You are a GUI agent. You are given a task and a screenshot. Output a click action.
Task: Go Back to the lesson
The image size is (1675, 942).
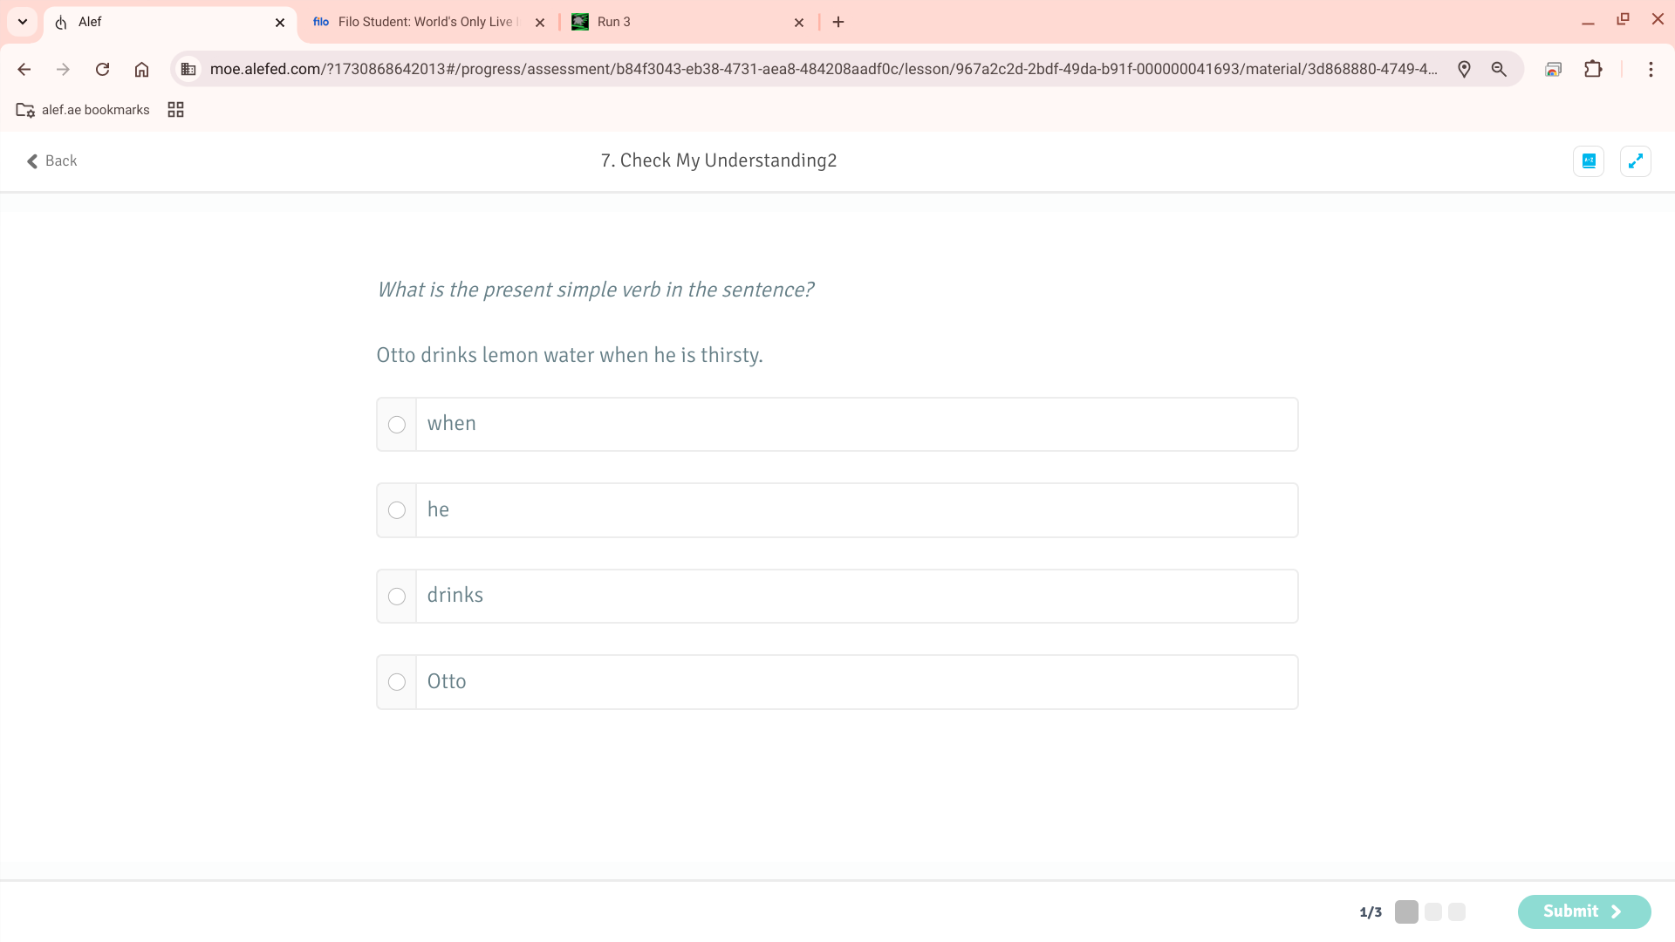[x=51, y=160]
